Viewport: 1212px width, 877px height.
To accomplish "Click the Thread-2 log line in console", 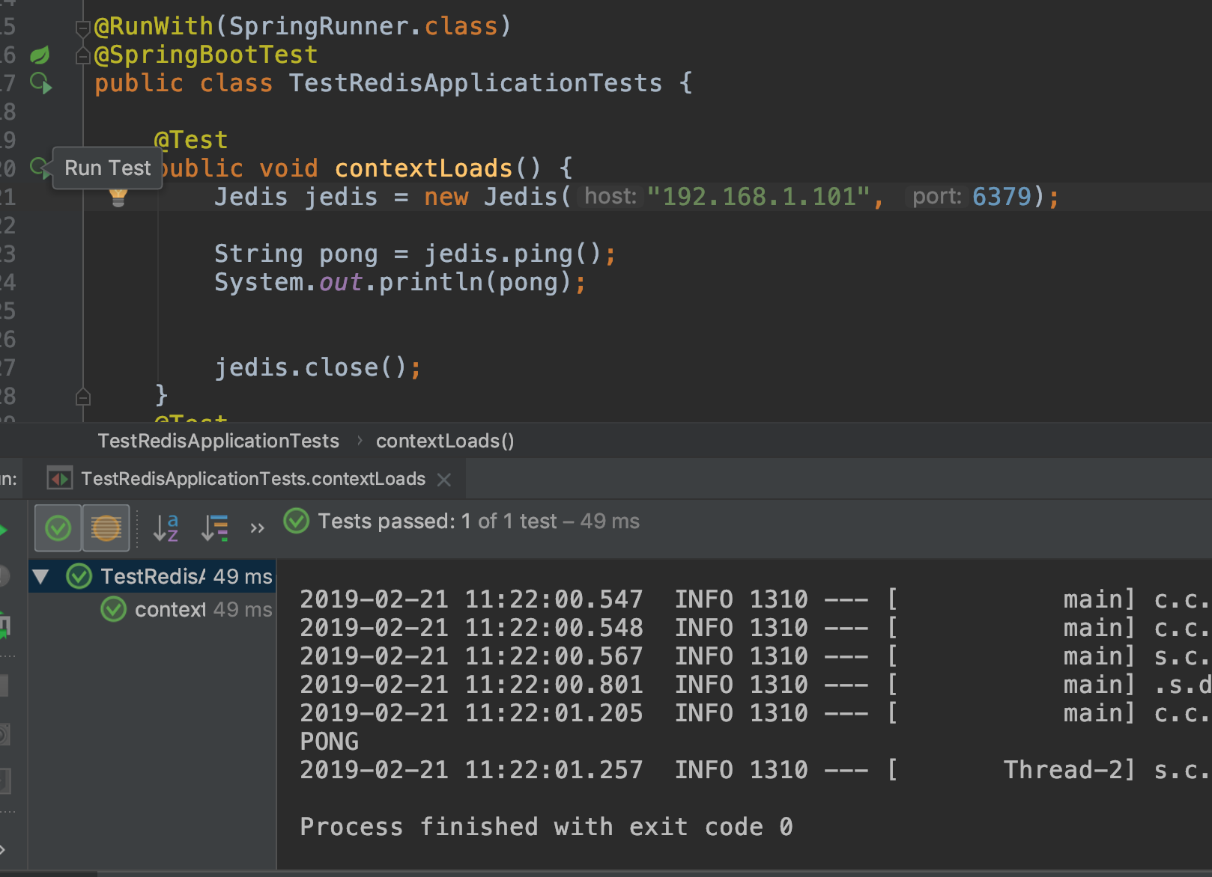I will 755,769.
